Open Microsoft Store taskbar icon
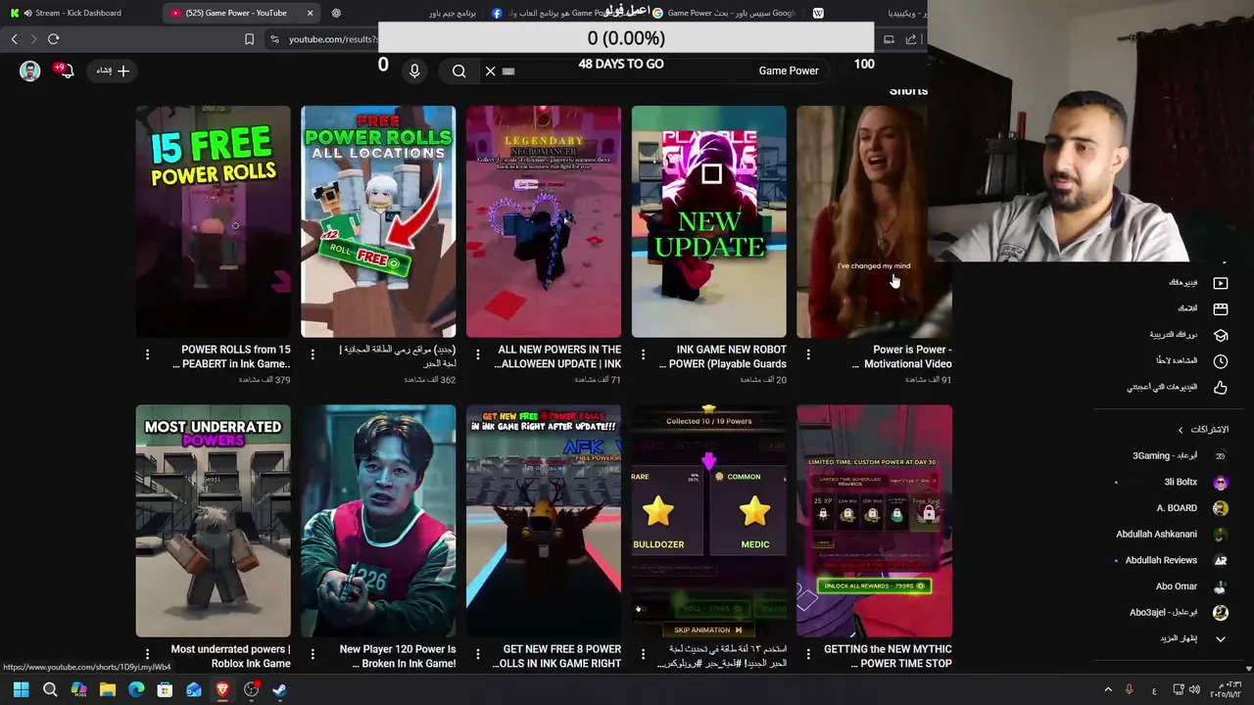 [x=165, y=689]
